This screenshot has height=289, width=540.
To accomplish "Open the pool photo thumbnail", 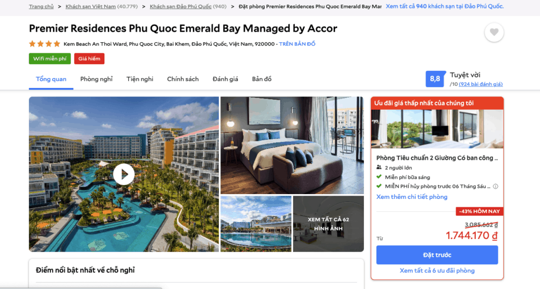I will point(256,224).
